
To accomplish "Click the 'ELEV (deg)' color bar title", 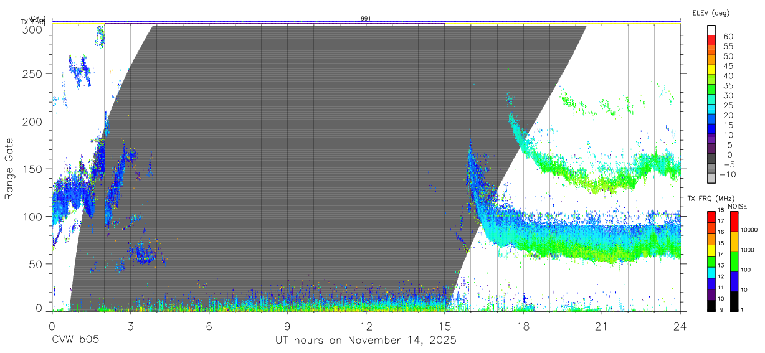I will pyautogui.click(x=711, y=12).
